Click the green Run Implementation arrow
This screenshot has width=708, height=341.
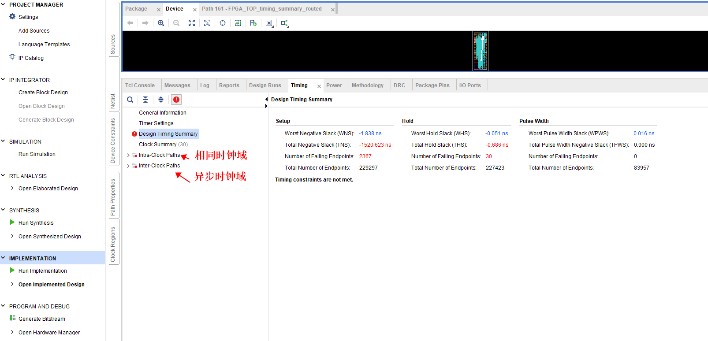12,271
